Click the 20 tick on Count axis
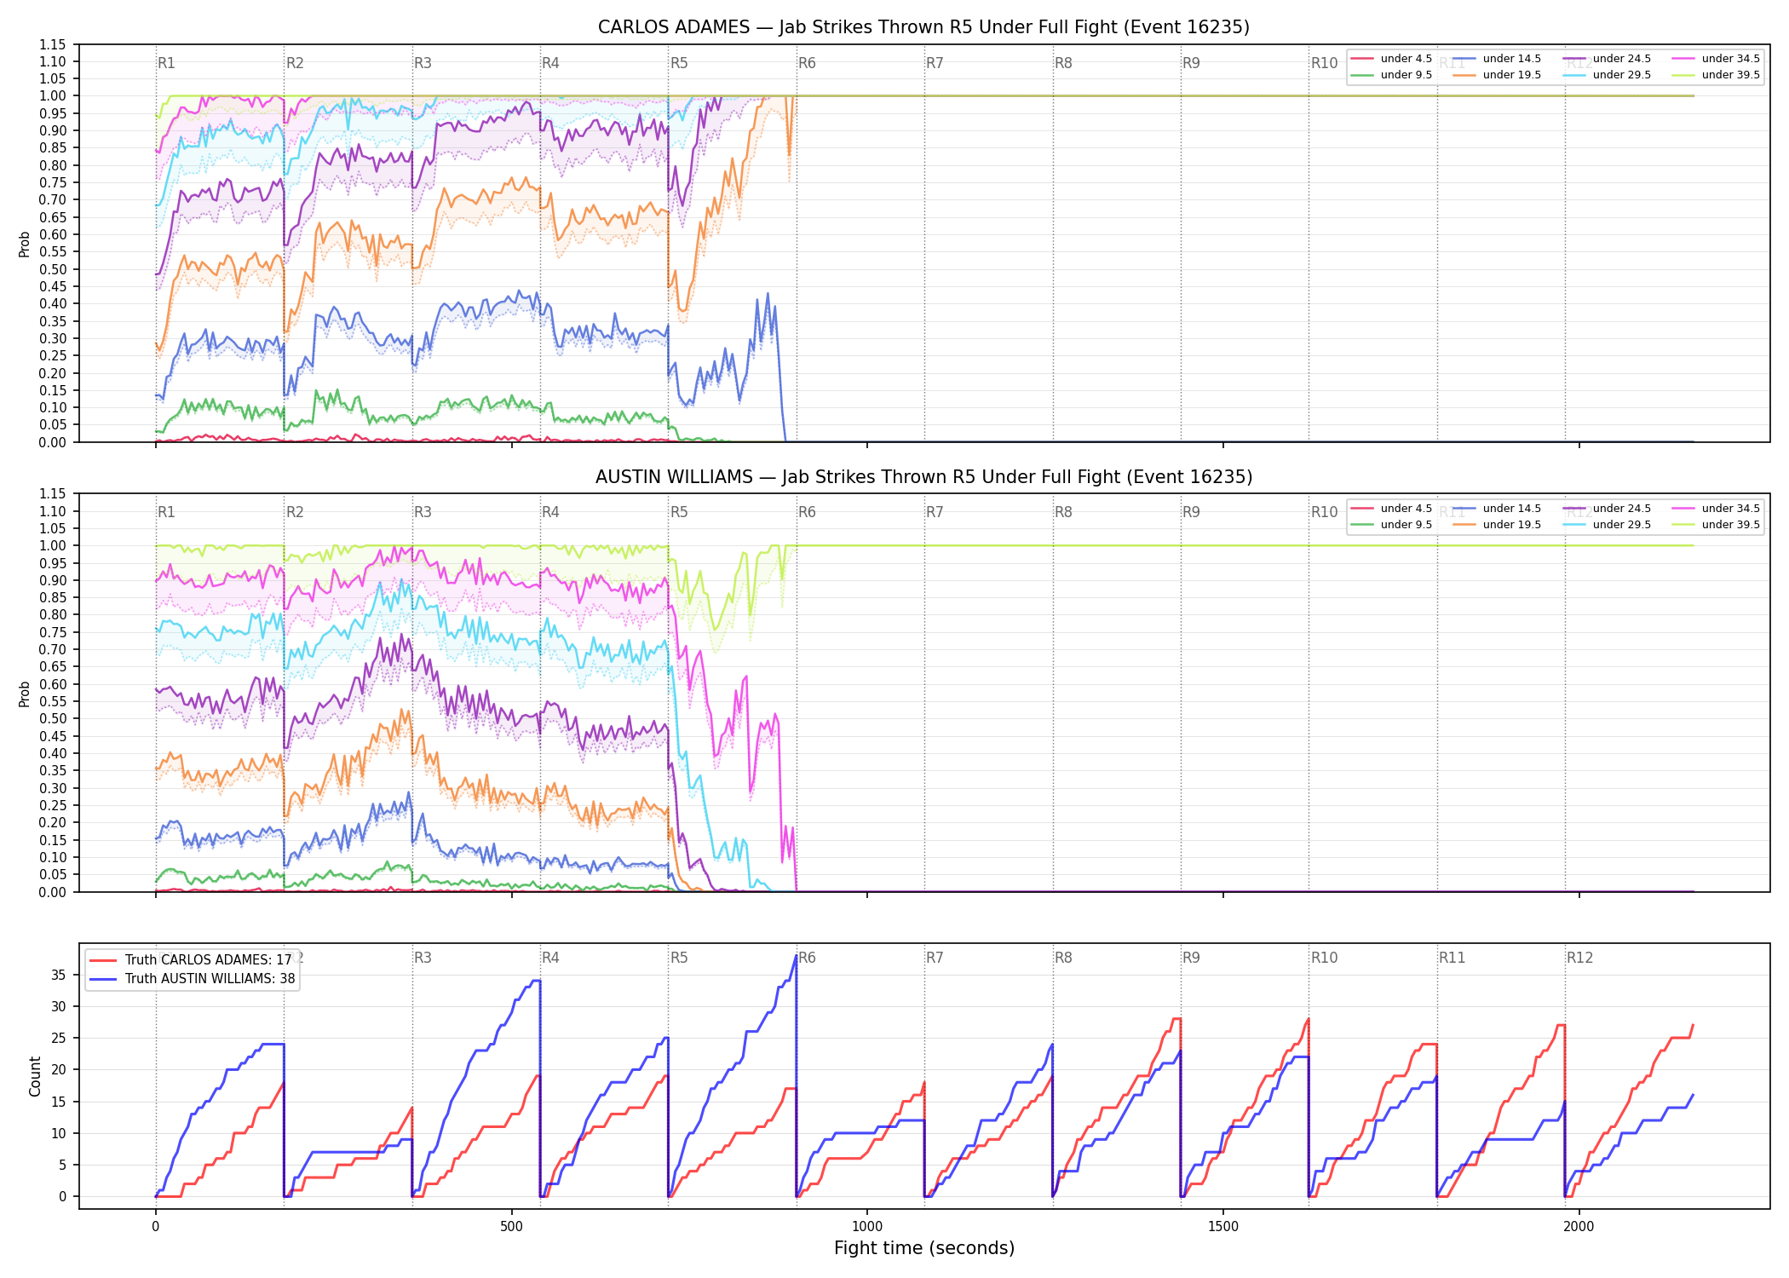Screen dimensions: 1789x1278 tap(59, 1069)
